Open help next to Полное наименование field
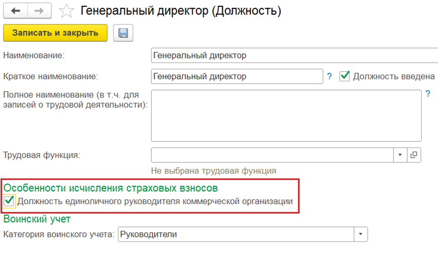Screen dimensions: 438x255 point(428,94)
